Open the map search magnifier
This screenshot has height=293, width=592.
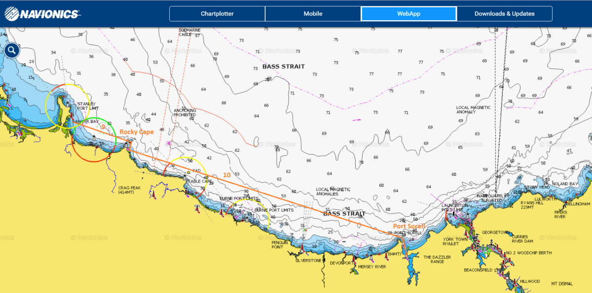pyautogui.click(x=12, y=50)
